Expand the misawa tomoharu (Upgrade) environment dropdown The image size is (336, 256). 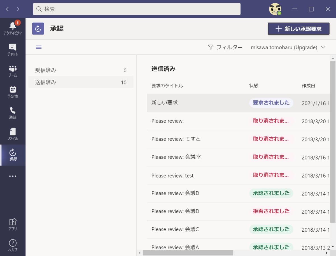pyautogui.click(x=288, y=47)
